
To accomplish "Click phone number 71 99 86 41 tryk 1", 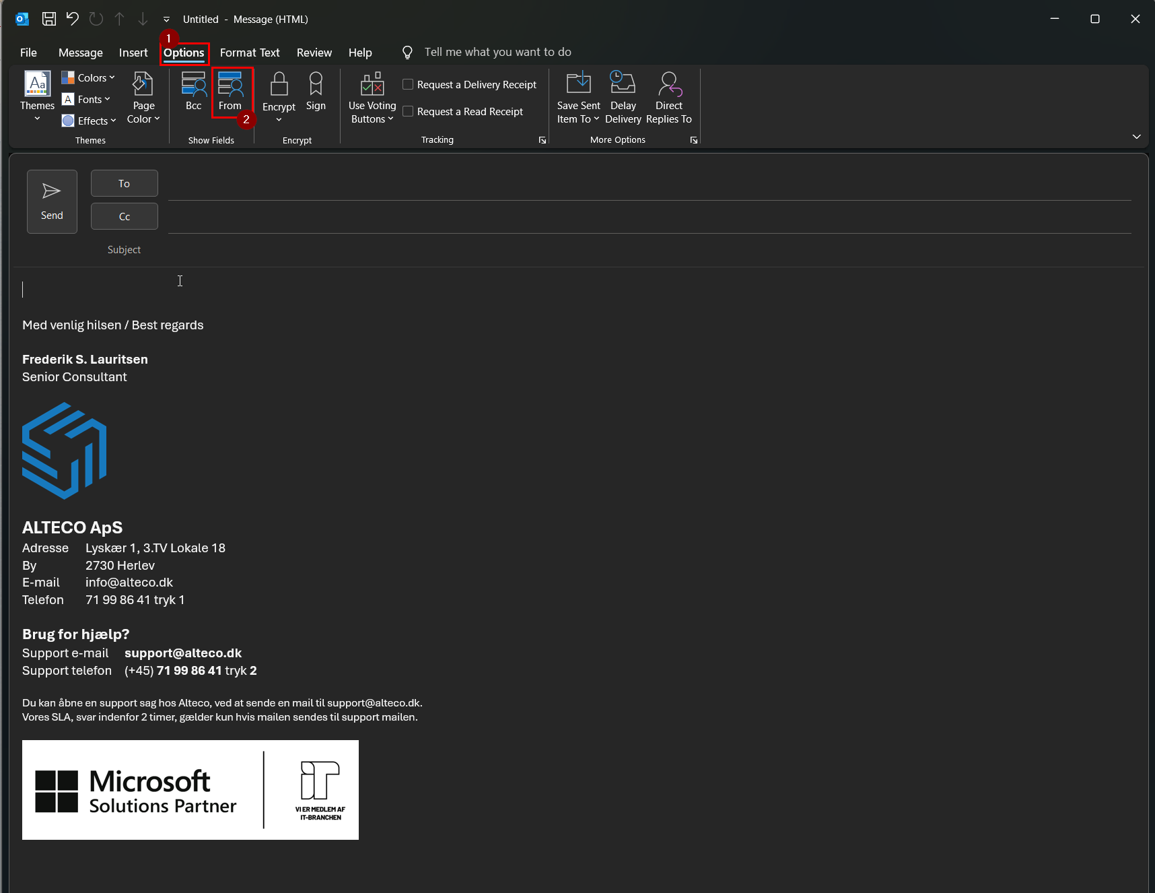I will point(135,600).
